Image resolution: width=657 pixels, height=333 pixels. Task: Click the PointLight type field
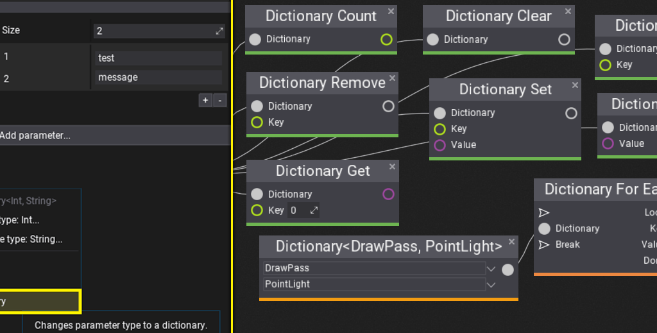[375, 284]
